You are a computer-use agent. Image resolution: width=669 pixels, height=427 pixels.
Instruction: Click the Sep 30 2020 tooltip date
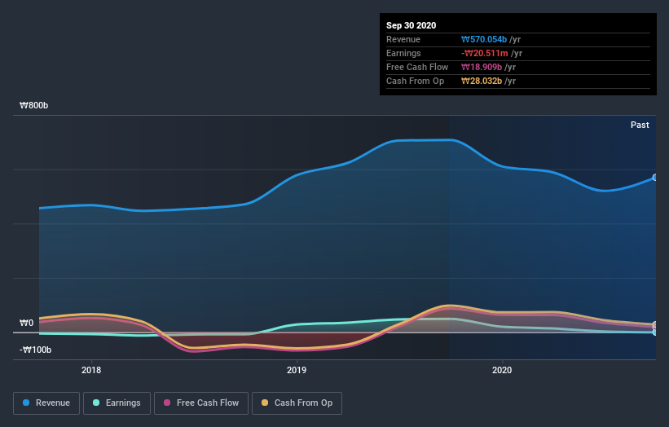pyautogui.click(x=411, y=25)
